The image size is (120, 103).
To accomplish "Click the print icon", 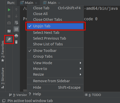I will [16, 36].
